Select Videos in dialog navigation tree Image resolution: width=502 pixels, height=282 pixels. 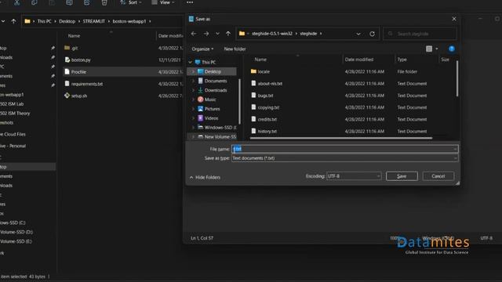pos(211,118)
